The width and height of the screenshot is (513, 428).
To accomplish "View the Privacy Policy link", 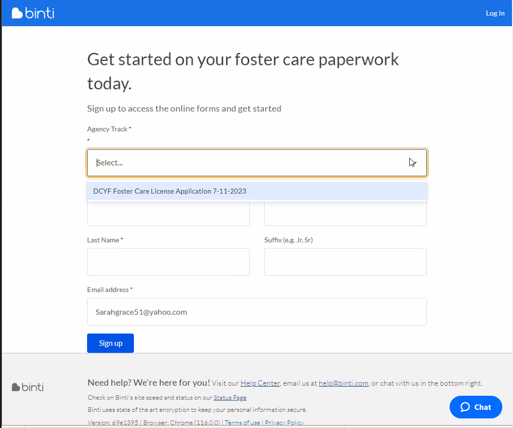I will pyautogui.click(x=284, y=422).
